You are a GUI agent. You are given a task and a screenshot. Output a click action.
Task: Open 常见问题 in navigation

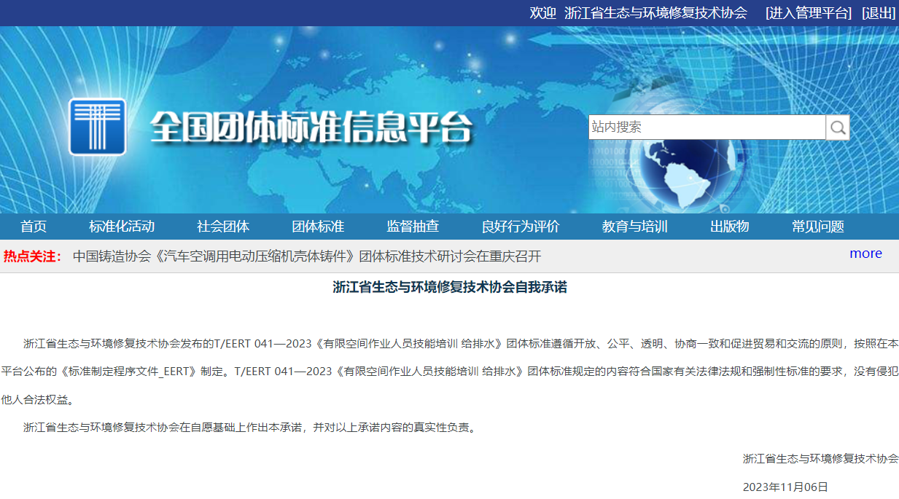point(818,227)
